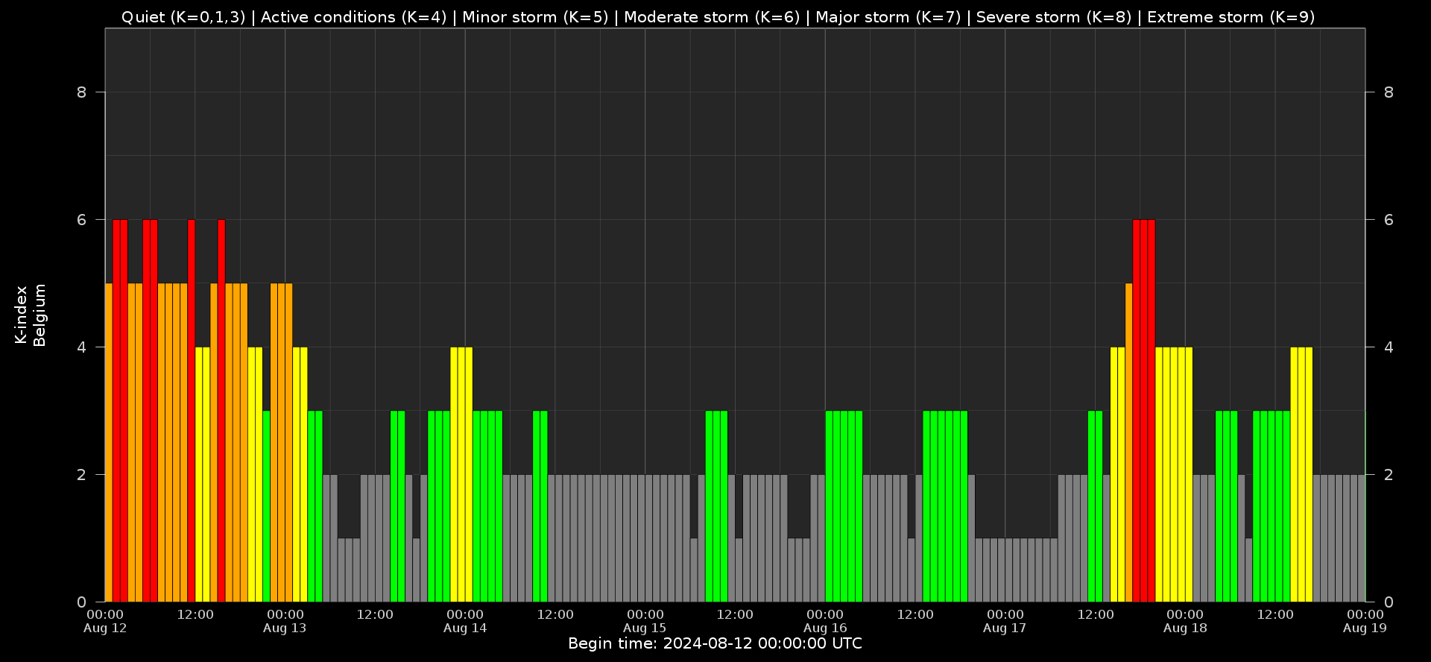
Task: Click the 'Extreme storm (K=9)' legend label
Action: (1231, 17)
